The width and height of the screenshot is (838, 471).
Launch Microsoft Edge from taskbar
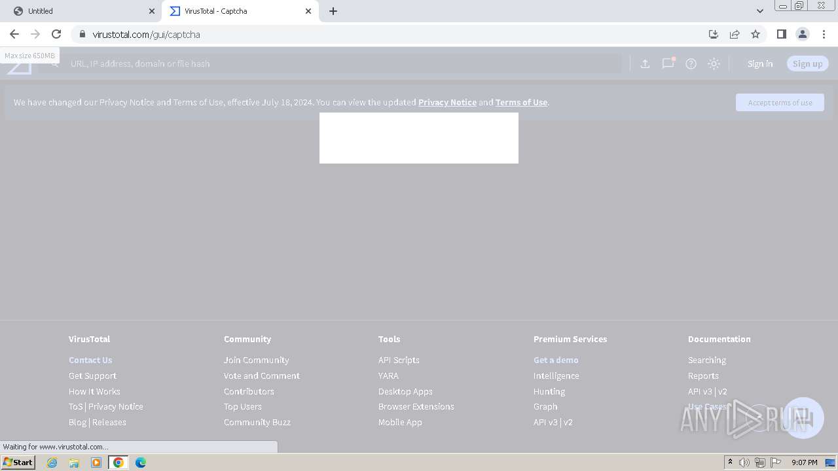141,462
